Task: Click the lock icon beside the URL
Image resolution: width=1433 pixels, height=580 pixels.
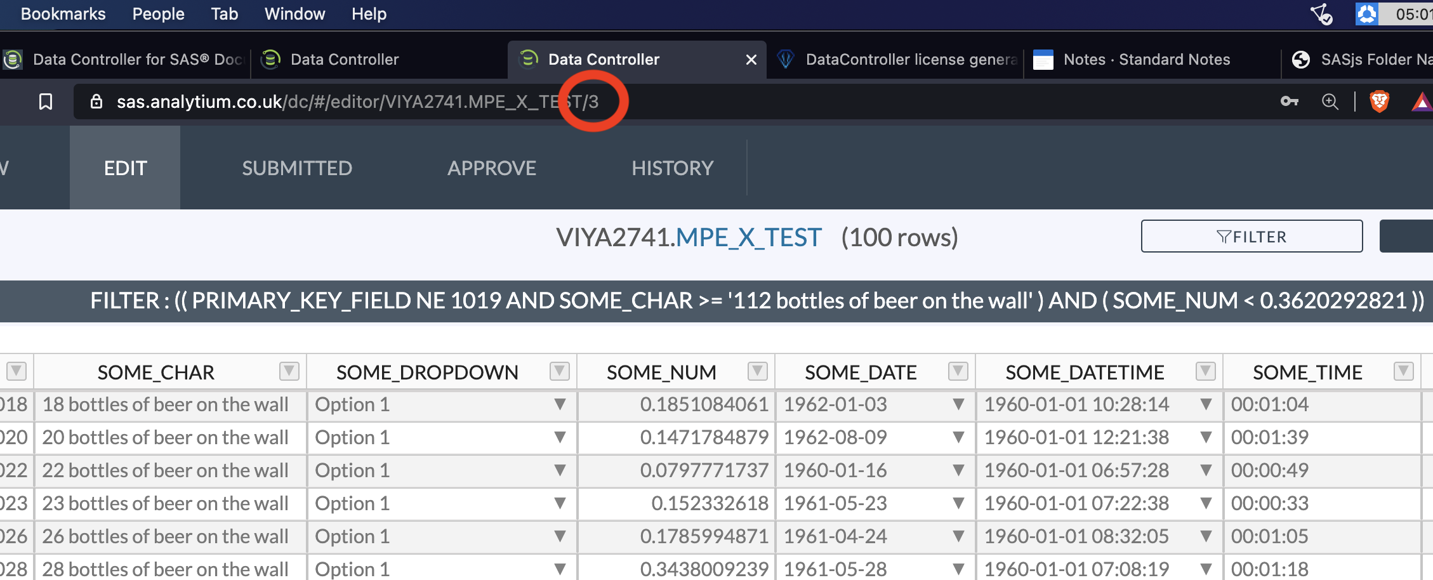Action: [96, 102]
